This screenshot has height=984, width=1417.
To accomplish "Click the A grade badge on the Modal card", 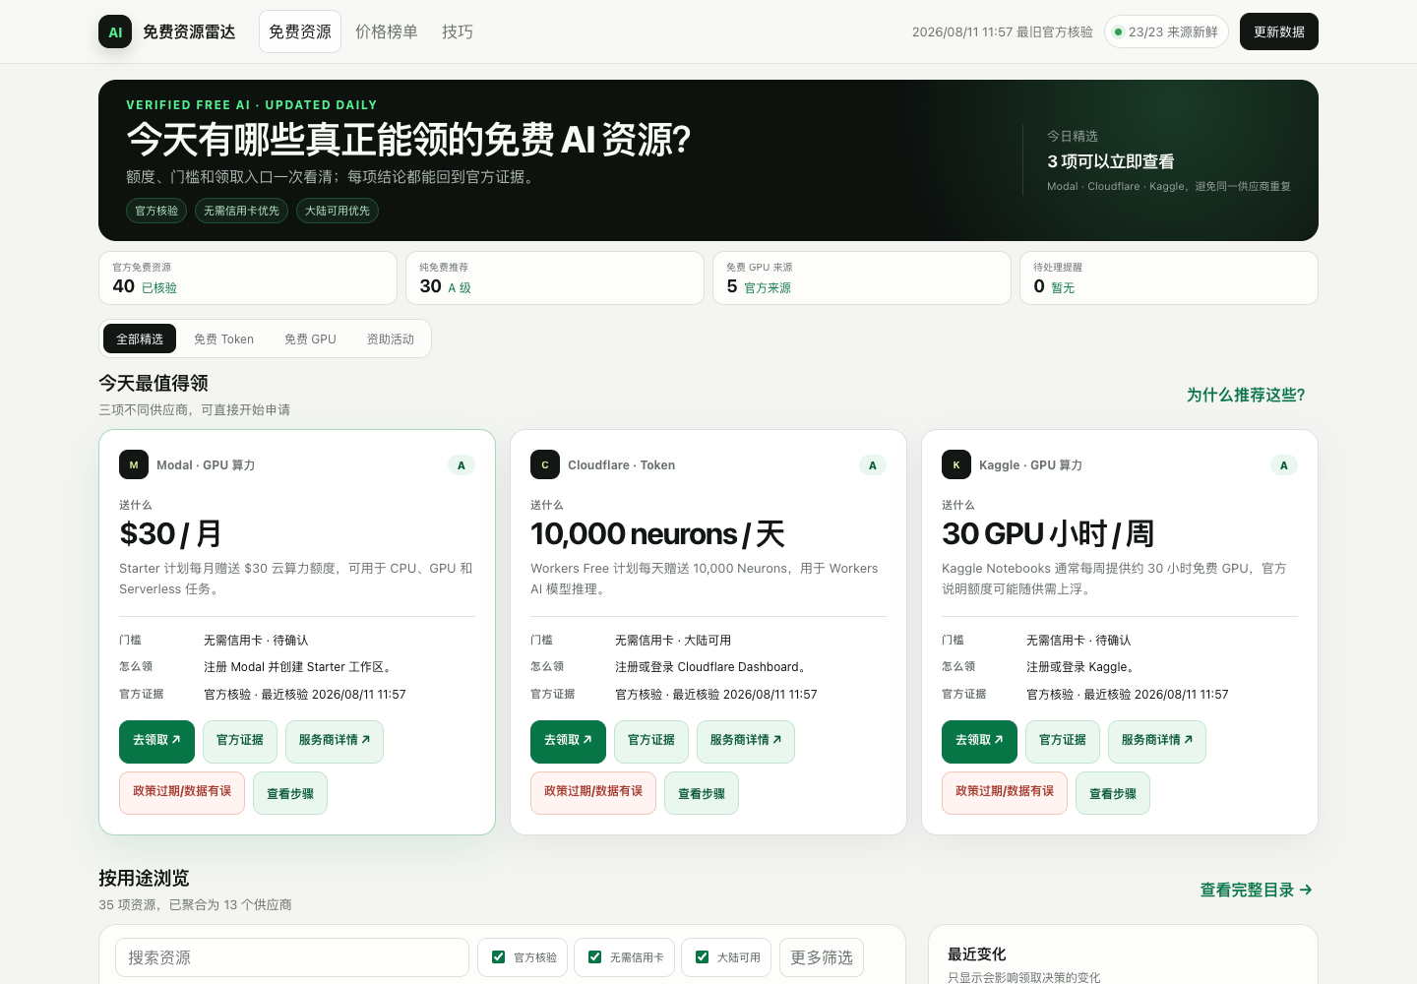I will pos(462,465).
